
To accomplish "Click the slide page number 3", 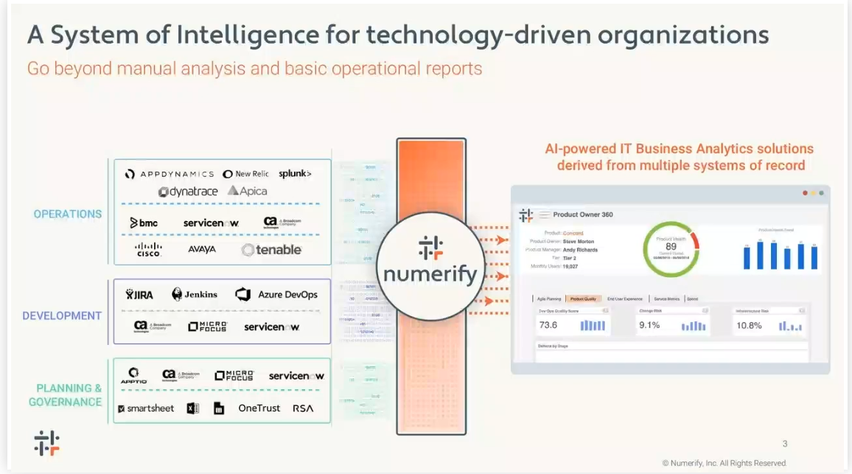I will [785, 444].
